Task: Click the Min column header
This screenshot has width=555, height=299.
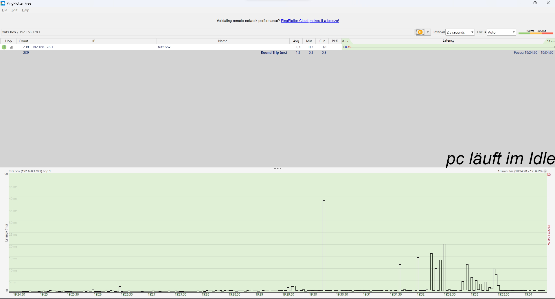Action: point(309,41)
